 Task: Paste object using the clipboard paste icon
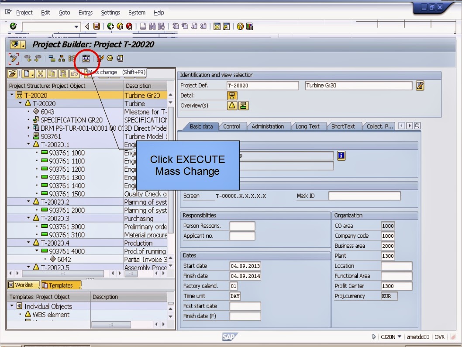click(63, 73)
